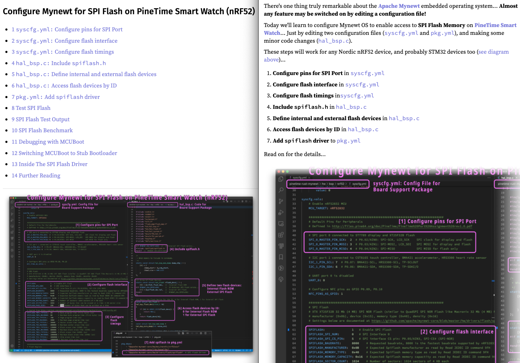Click the Bookmarks icon in the sidebar
520x363 pixels.
[281, 257]
